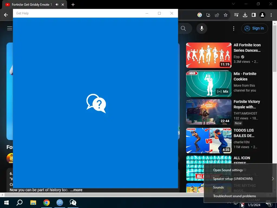Click the Google icon in address bar
The image size is (277, 208).
pos(199,15)
